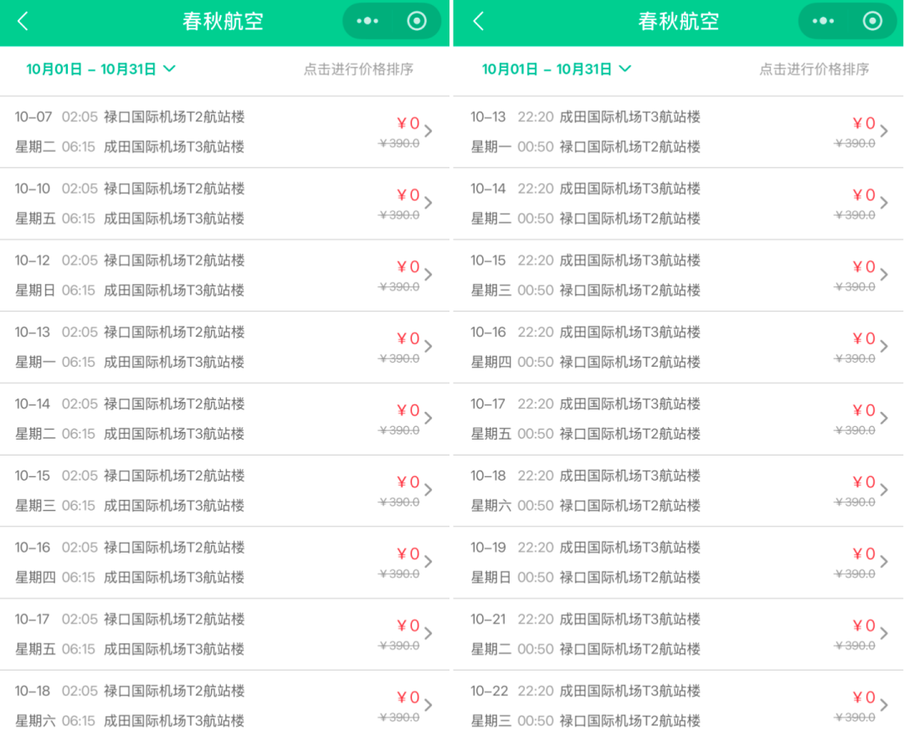Open chevron for 10-10 02:05 flight
904x736 pixels.
pyautogui.click(x=429, y=203)
